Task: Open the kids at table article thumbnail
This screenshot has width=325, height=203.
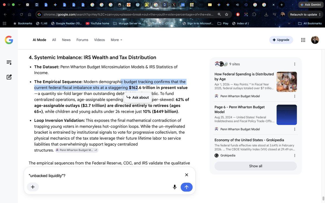Action: tap(287, 82)
